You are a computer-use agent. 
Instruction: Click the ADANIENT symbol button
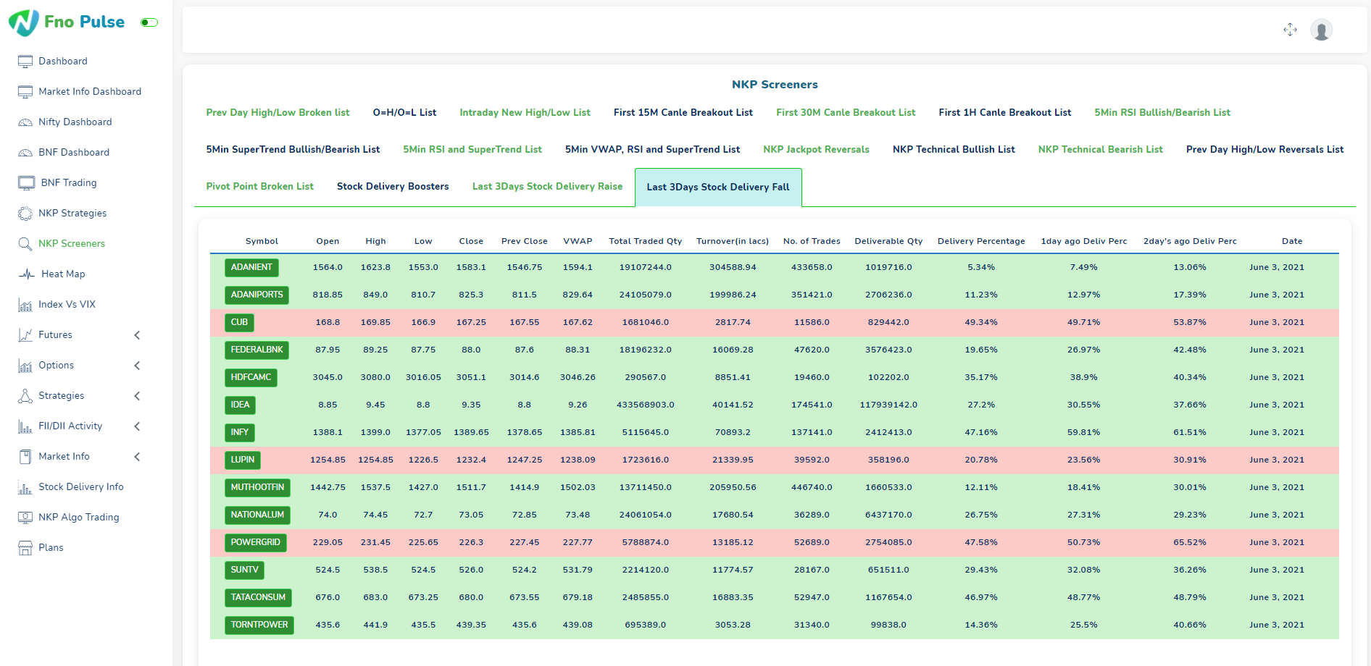251,268
